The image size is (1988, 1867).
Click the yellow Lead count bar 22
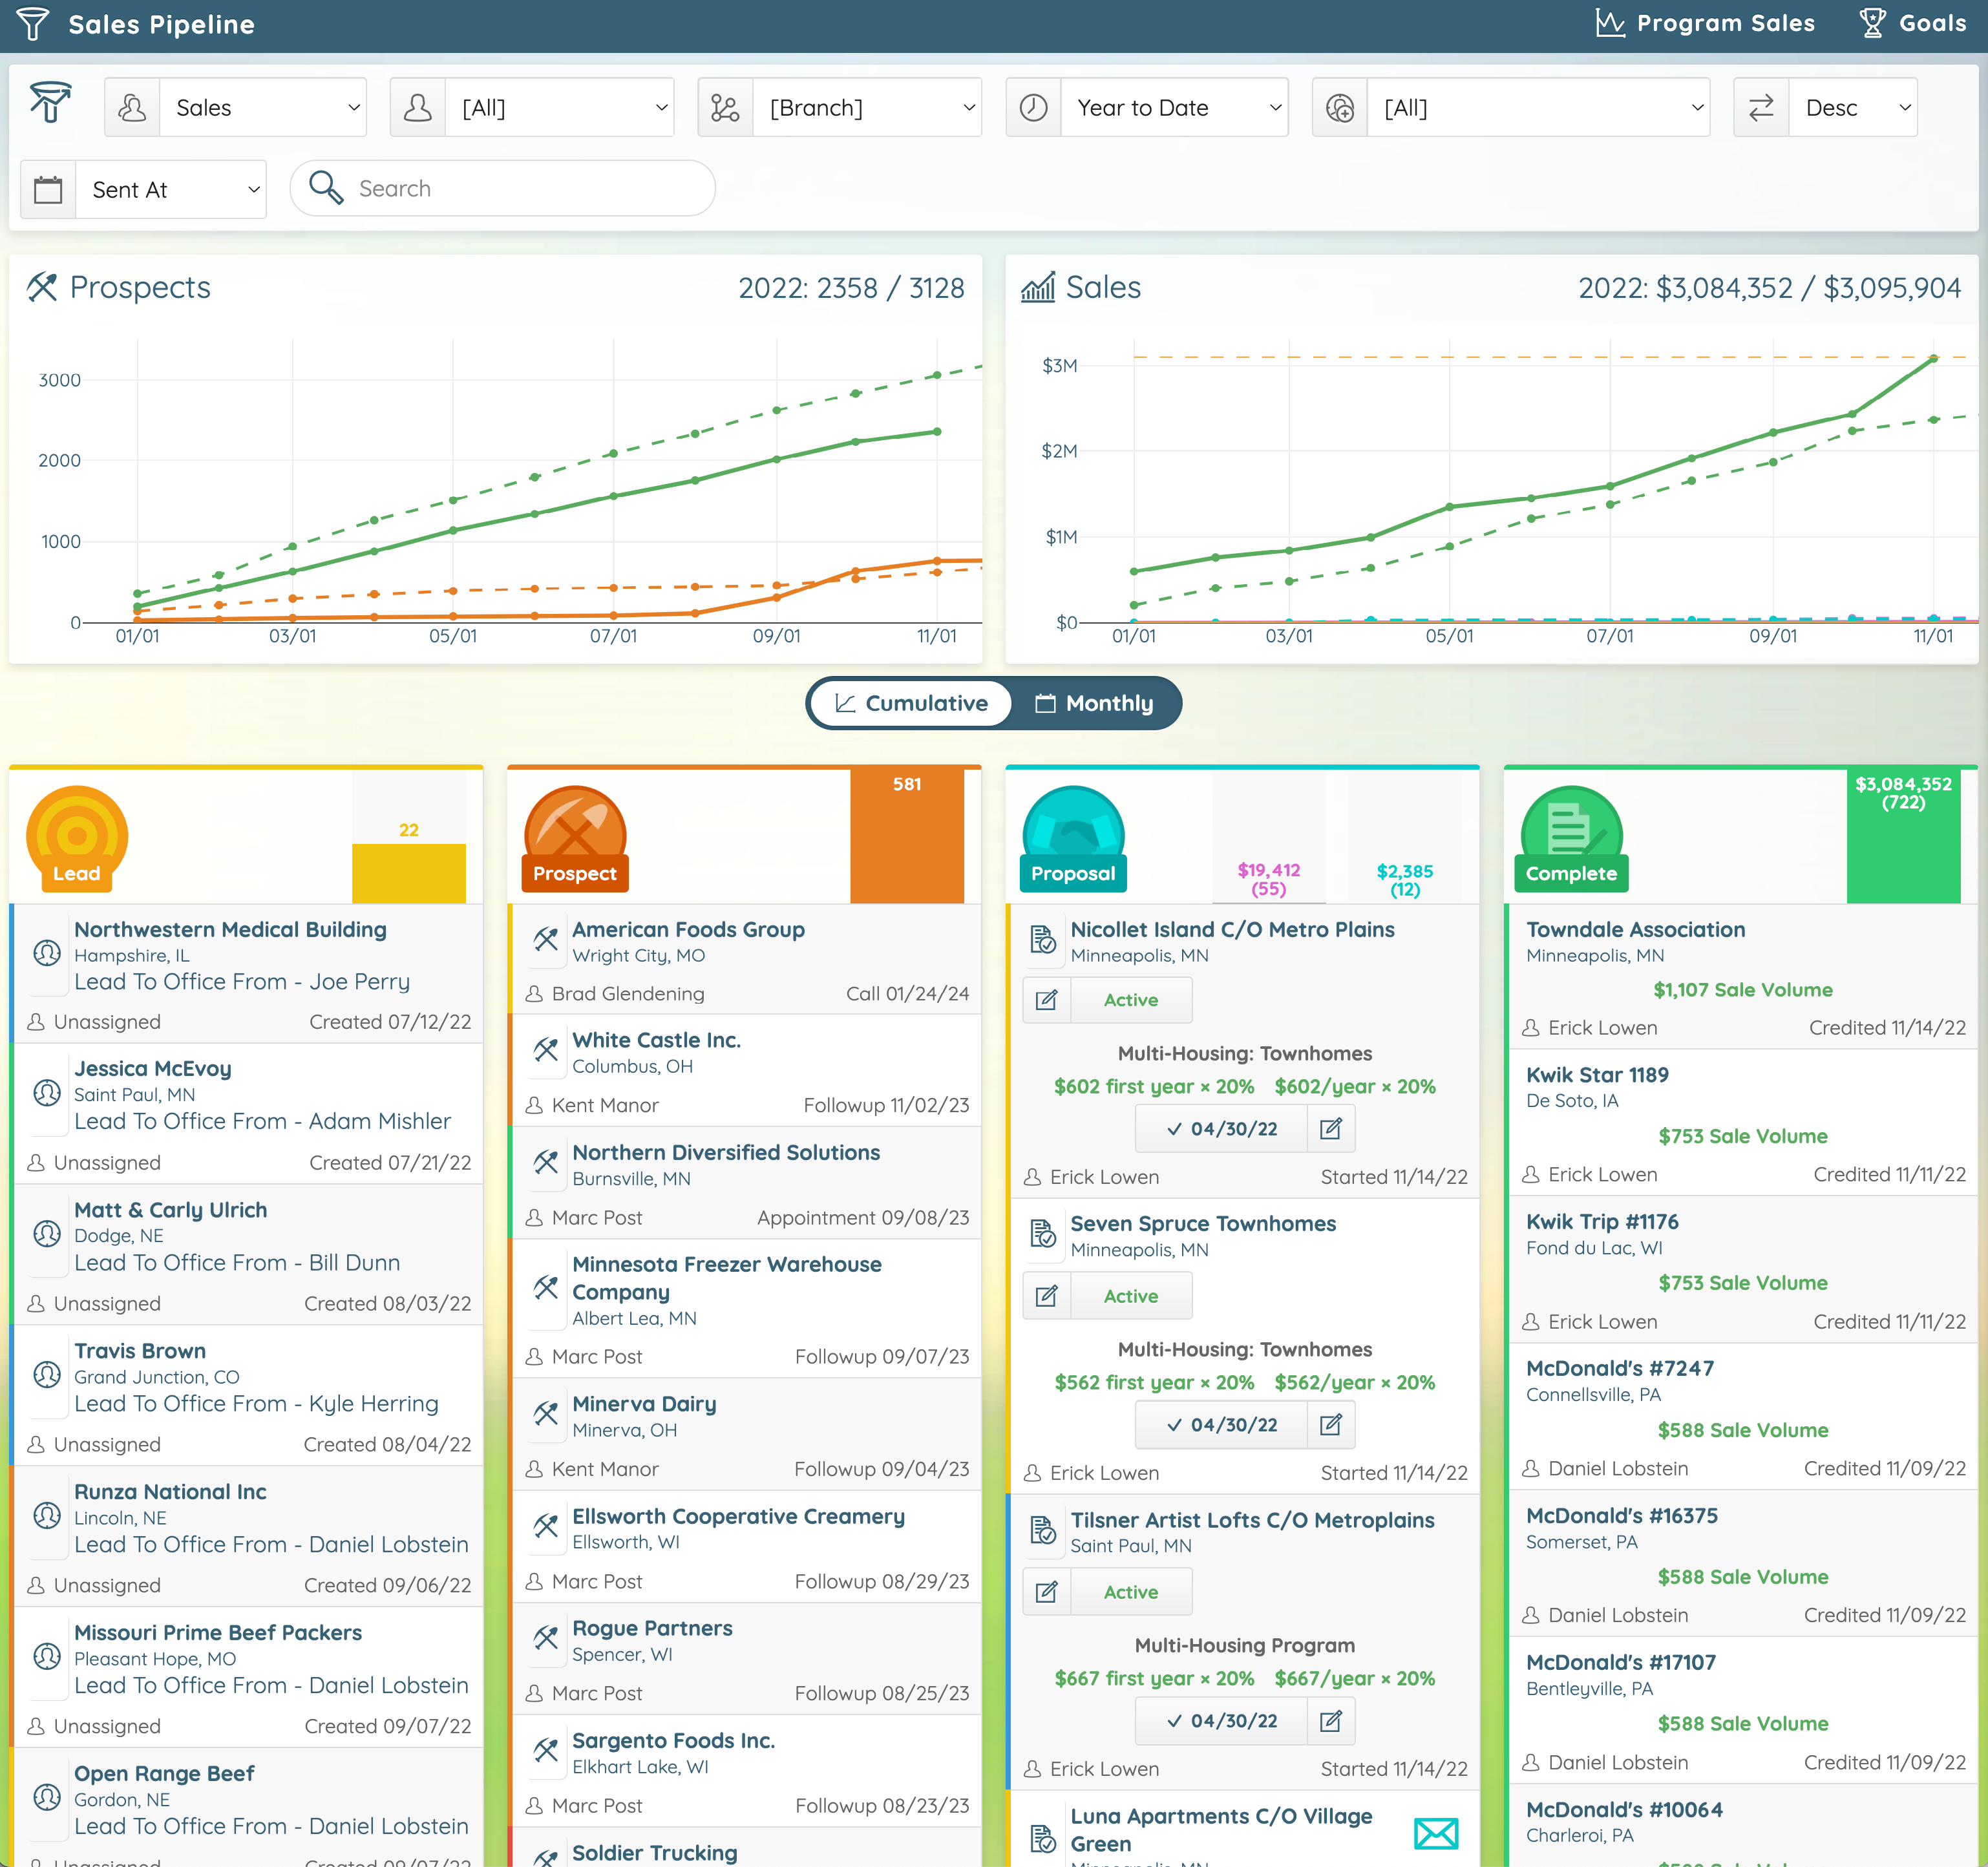[409, 873]
